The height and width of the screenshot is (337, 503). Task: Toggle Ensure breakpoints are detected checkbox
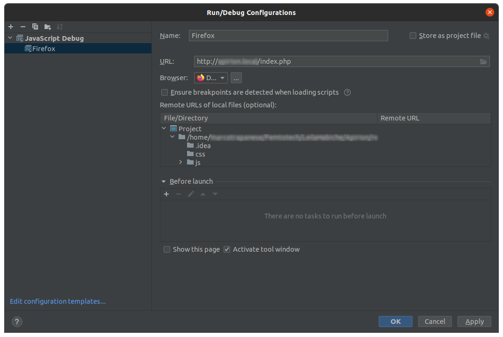165,92
